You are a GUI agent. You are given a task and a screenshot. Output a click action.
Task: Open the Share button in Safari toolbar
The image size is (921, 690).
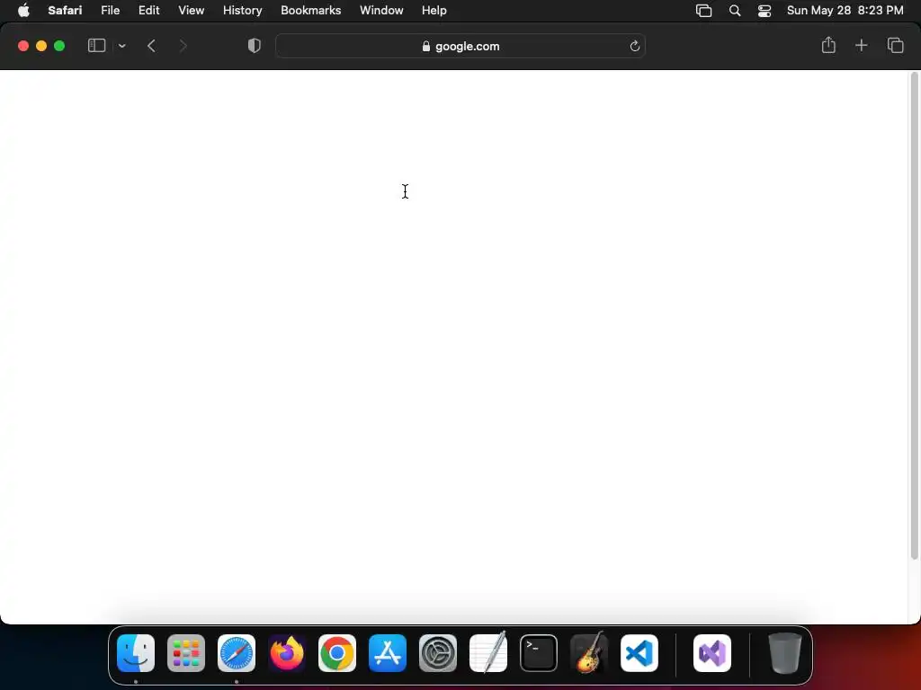click(x=828, y=45)
